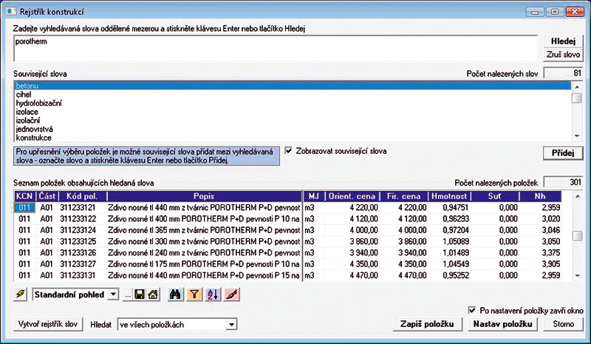Click the Storno button
The image size is (591, 344).
564,324
